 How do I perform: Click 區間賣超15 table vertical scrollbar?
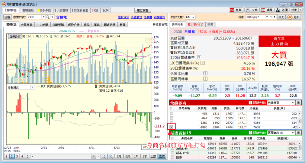point(299,148)
